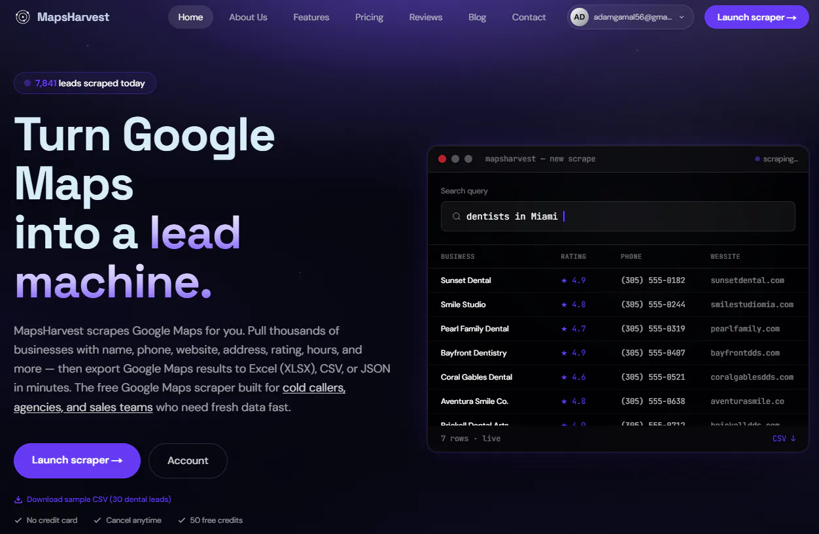Viewport: 819px width, 534px height.
Task: Click the bayfrontdds.com website cell
Action: click(745, 353)
